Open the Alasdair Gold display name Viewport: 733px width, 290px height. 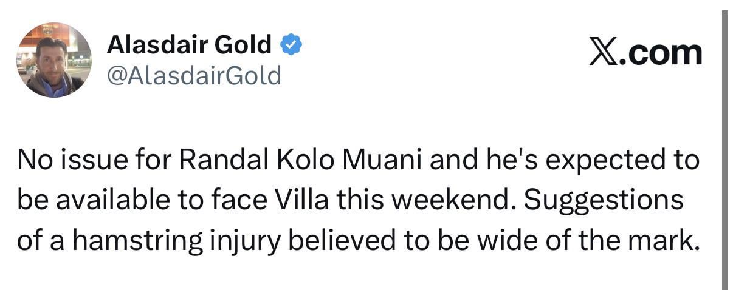189,45
